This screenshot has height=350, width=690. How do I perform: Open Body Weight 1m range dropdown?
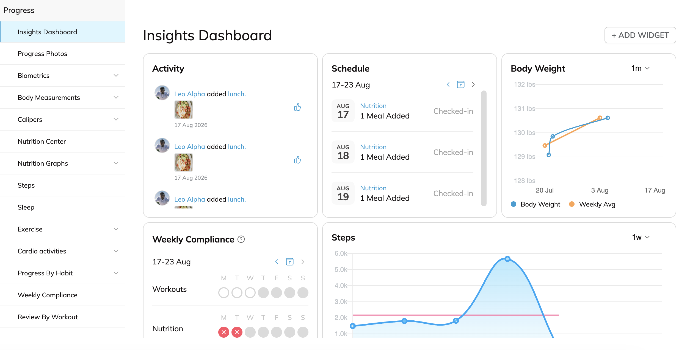pyautogui.click(x=640, y=68)
